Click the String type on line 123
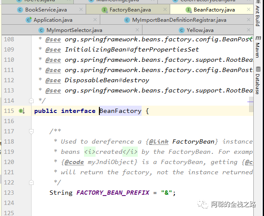The image size is (264, 216). click(x=61, y=193)
